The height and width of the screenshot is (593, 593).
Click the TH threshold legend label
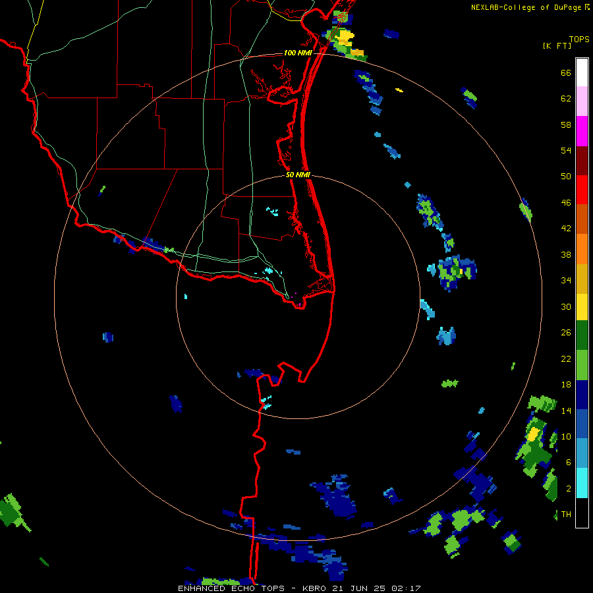[566, 515]
